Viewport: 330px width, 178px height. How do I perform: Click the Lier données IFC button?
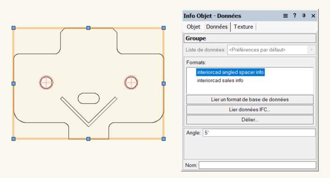250,110
